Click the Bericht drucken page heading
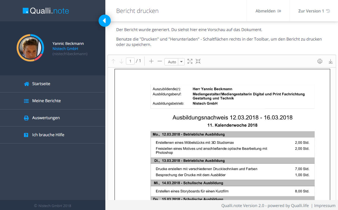The image size is (338, 210). 137,11
